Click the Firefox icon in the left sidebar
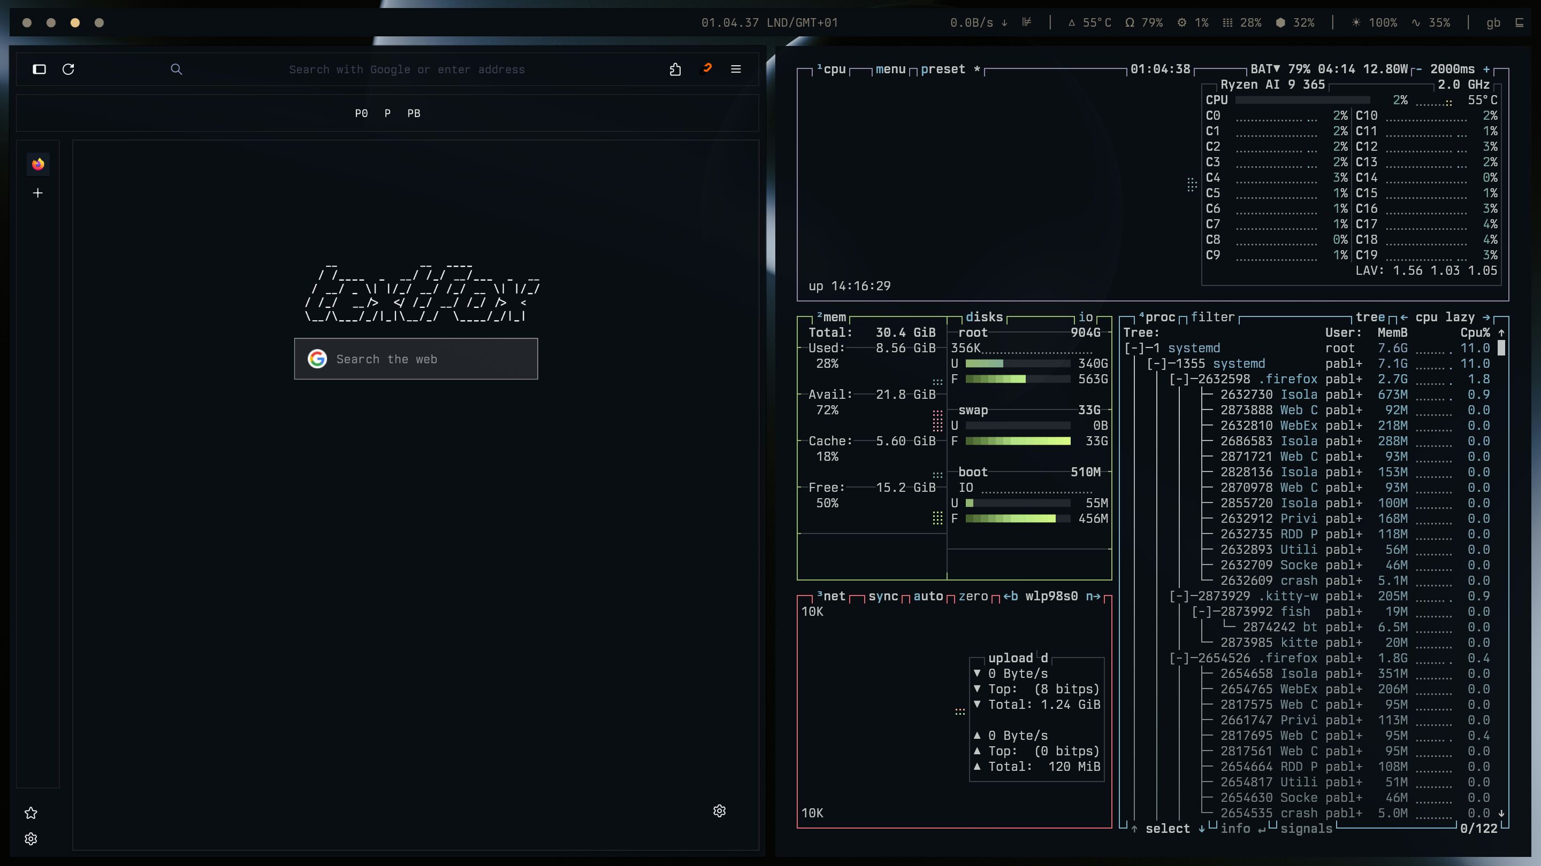Screen dimensions: 1541x866 coord(39,164)
